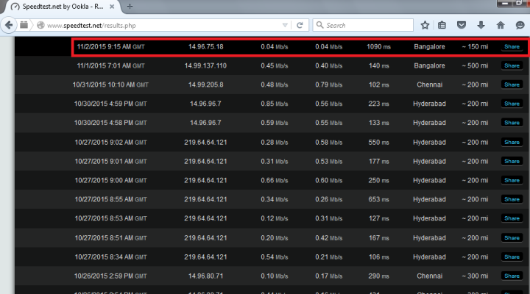The width and height of the screenshot is (530, 294).
Task: Click the magnifier icon in Search box
Action: 319,25
